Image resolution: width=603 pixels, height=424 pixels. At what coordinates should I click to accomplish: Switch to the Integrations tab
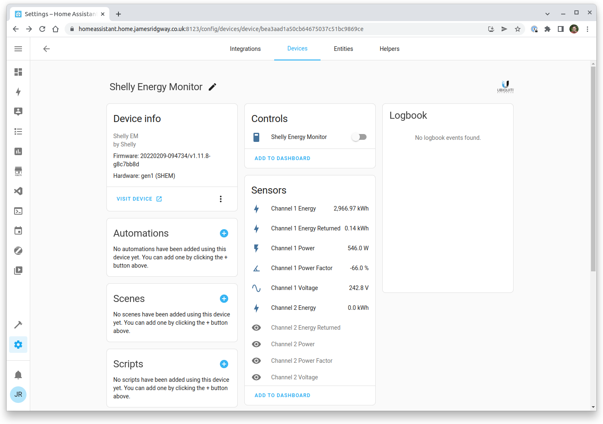coord(245,48)
